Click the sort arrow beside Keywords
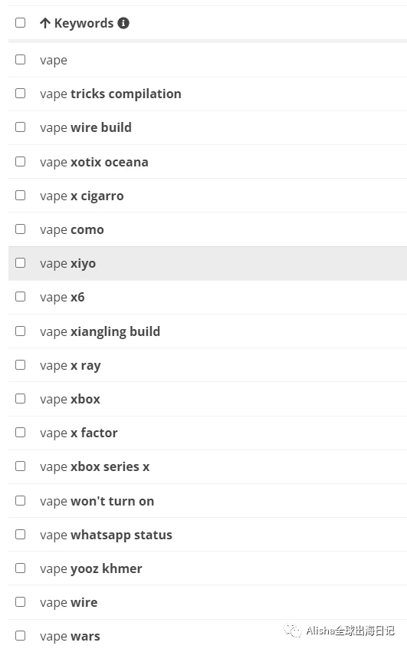This screenshot has height=649, width=407. tap(45, 23)
